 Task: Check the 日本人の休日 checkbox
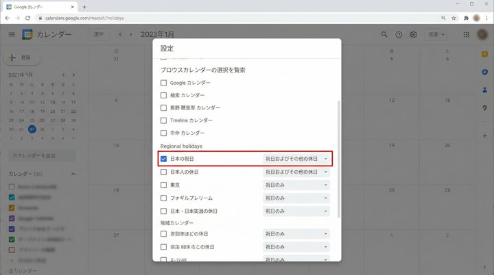[x=163, y=172]
